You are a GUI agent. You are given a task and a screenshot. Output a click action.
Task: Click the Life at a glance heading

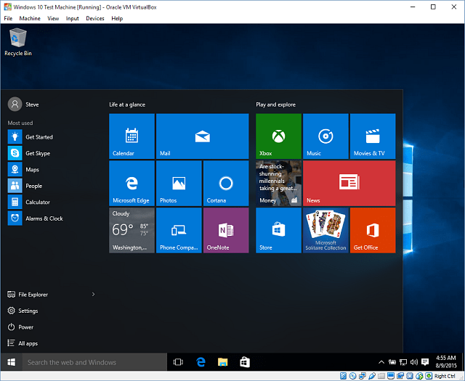pos(127,105)
